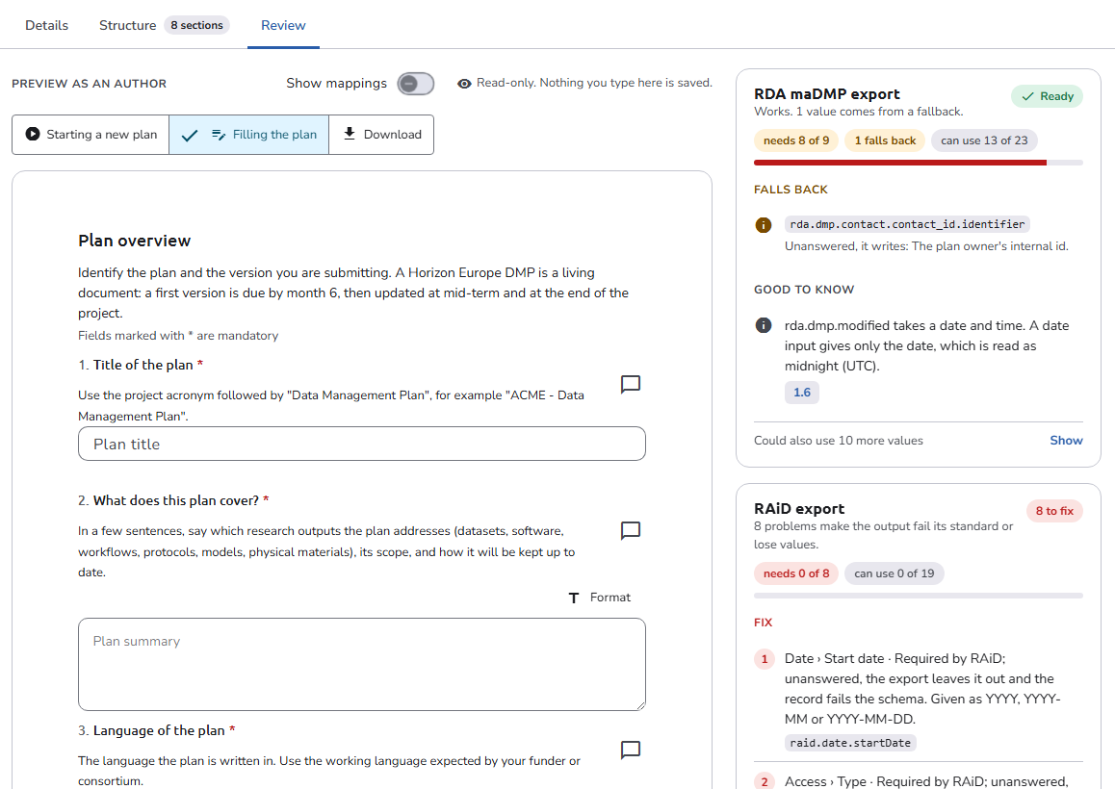Click the FALLS BACK section label
This screenshot has width=1115, height=789.
(x=791, y=190)
